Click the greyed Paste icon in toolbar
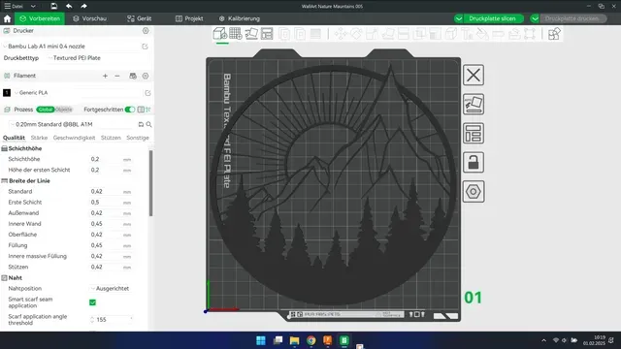The image size is (621, 349). [300, 34]
